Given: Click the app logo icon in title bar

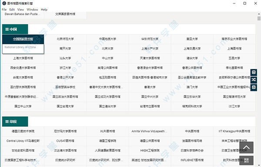Looking at the screenshot, I should [4, 3].
